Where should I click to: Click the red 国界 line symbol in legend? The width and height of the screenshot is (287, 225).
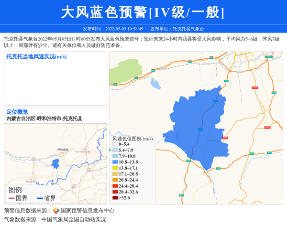11,198
